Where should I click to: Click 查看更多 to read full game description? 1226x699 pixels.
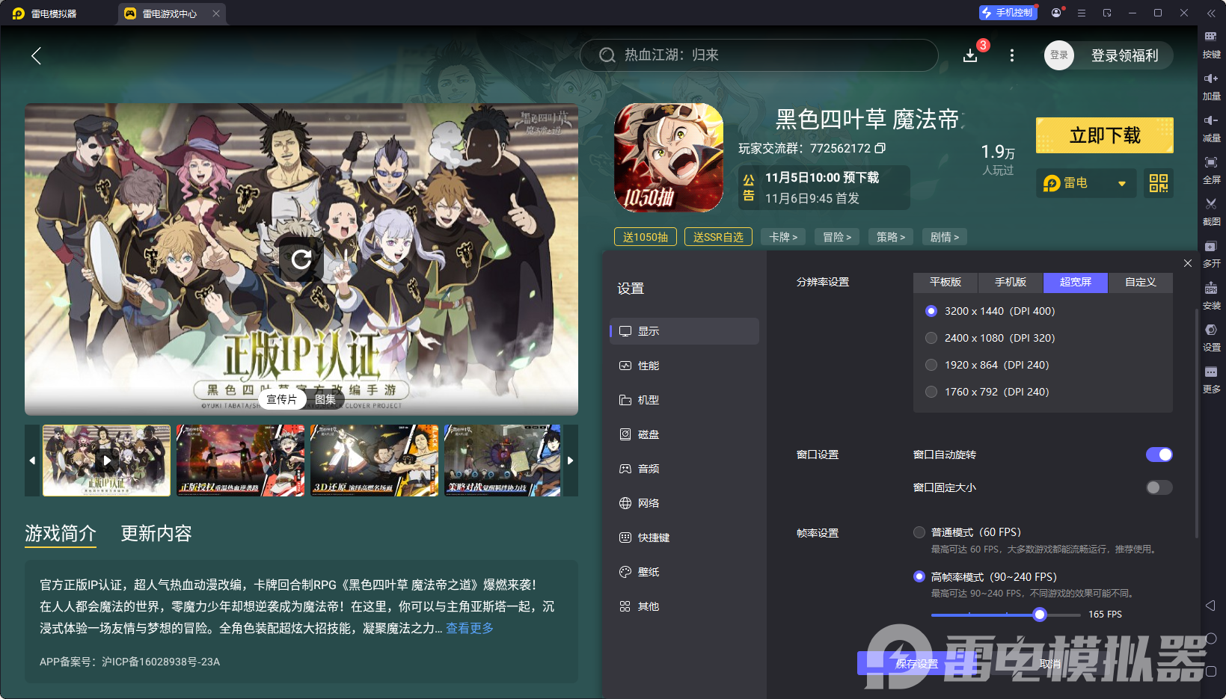click(x=470, y=628)
